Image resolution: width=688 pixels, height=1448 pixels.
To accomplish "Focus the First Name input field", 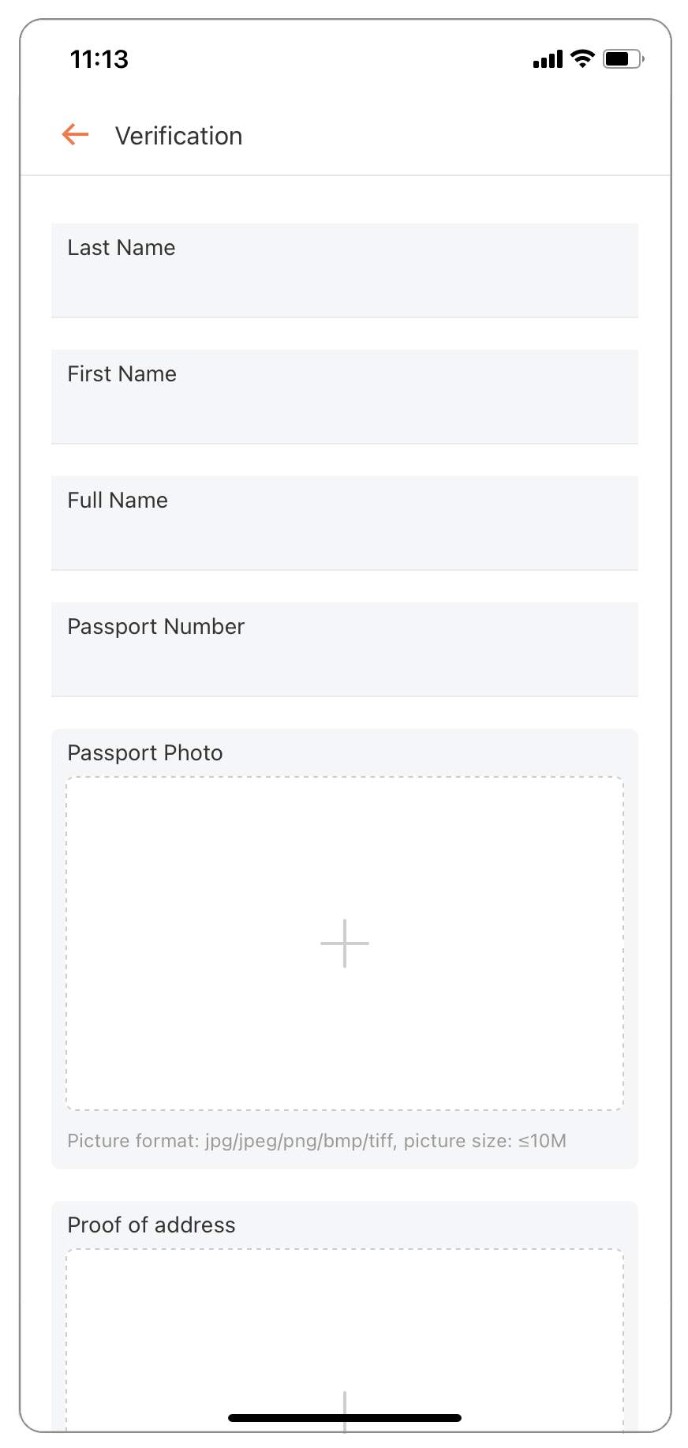I will pyautogui.click(x=345, y=397).
